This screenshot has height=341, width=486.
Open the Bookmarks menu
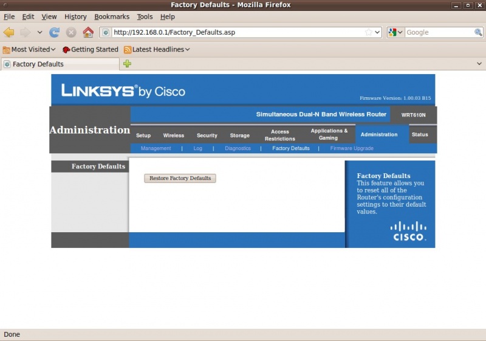111,16
